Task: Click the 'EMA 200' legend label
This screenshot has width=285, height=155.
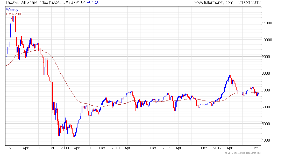Action: (x=13, y=14)
